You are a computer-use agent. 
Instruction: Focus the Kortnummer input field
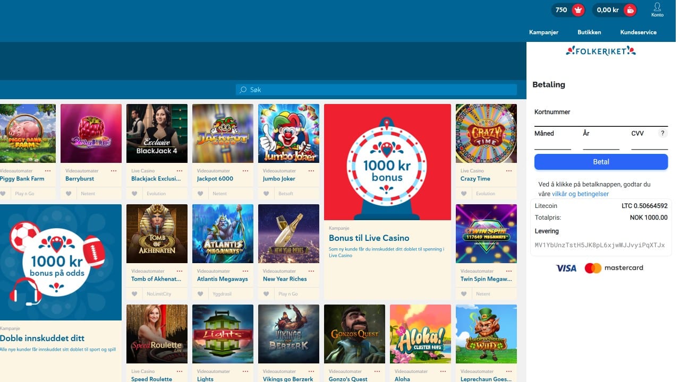point(601,120)
